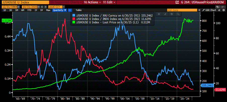Select the zoom magnifier tool
The width and height of the screenshot is (227, 102).
[x=178, y=14]
